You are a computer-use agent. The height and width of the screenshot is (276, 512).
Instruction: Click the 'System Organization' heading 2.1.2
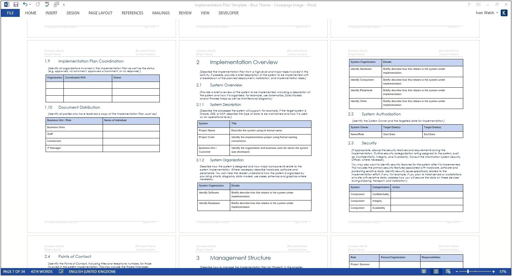pyautogui.click(x=227, y=160)
